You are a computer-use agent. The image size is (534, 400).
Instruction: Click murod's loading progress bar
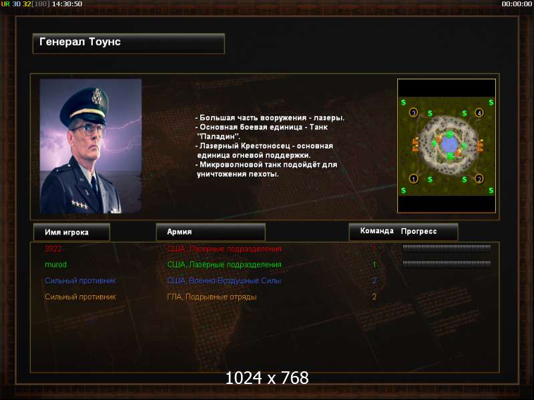pos(447,263)
